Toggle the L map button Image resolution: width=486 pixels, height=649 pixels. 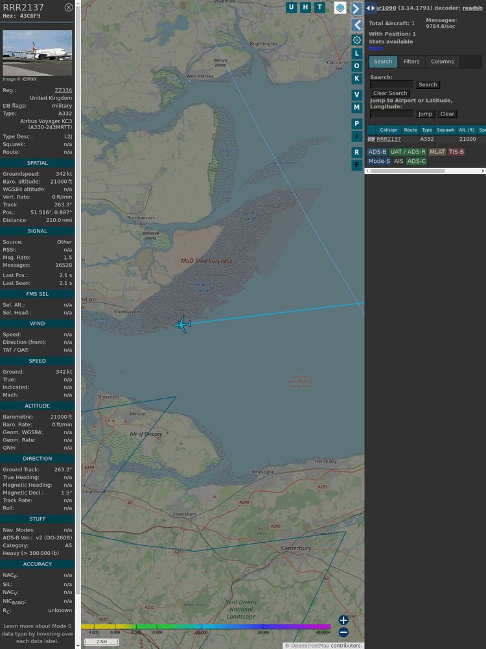coord(357,53)
